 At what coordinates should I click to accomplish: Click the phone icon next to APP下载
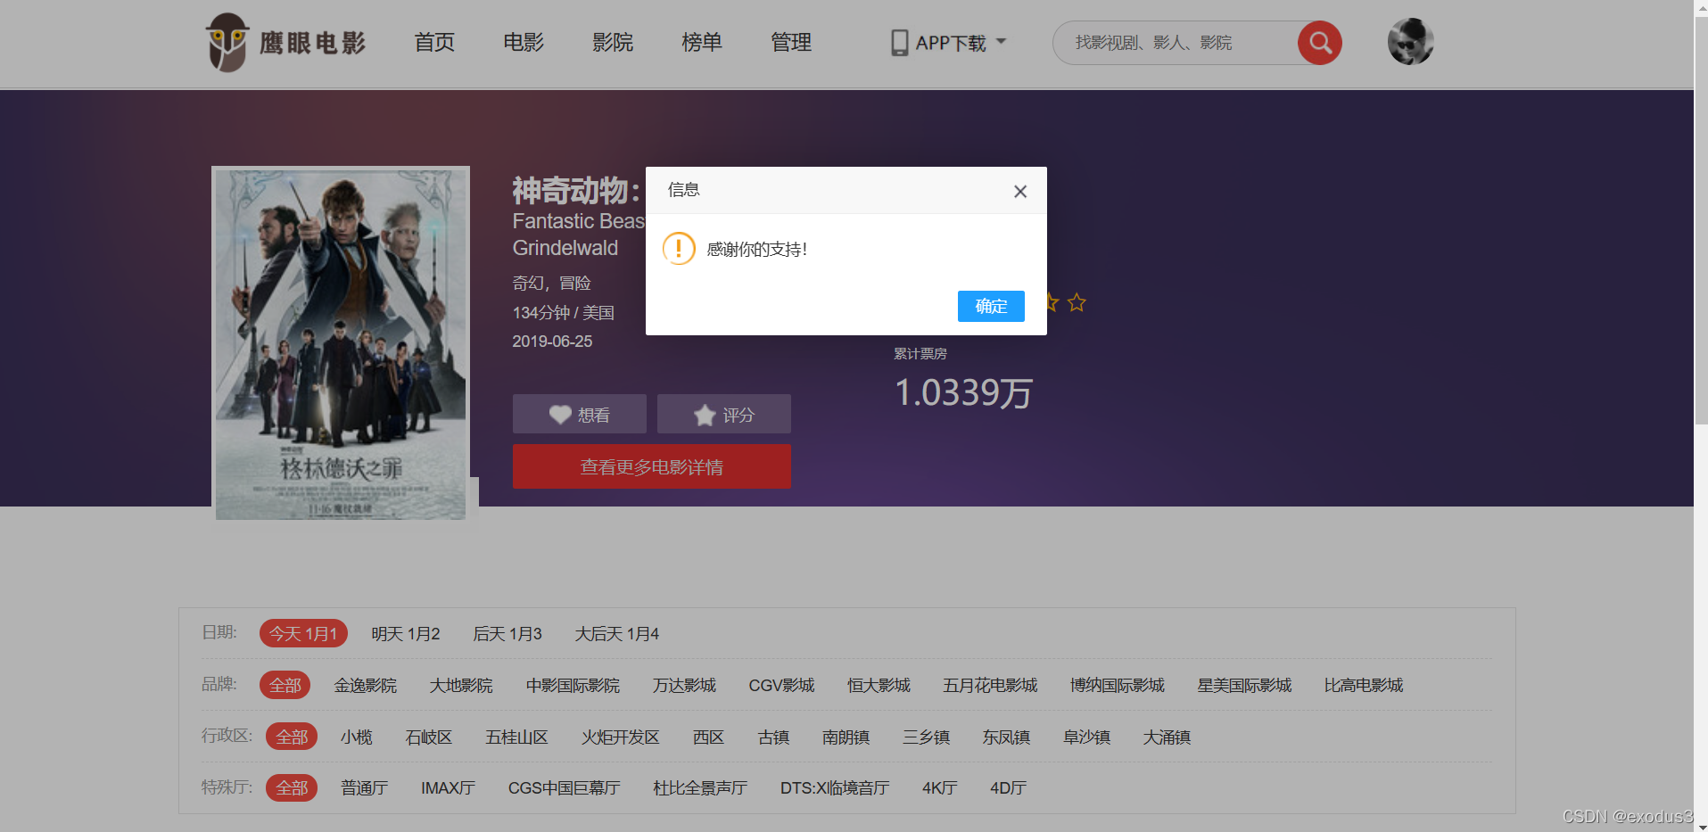pyautogui.click(x=898, y=41)
